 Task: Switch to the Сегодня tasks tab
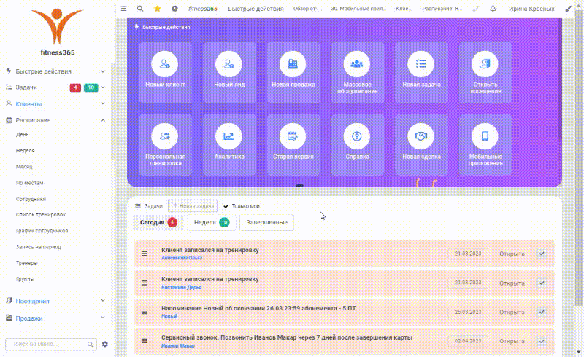coord(158,222)
